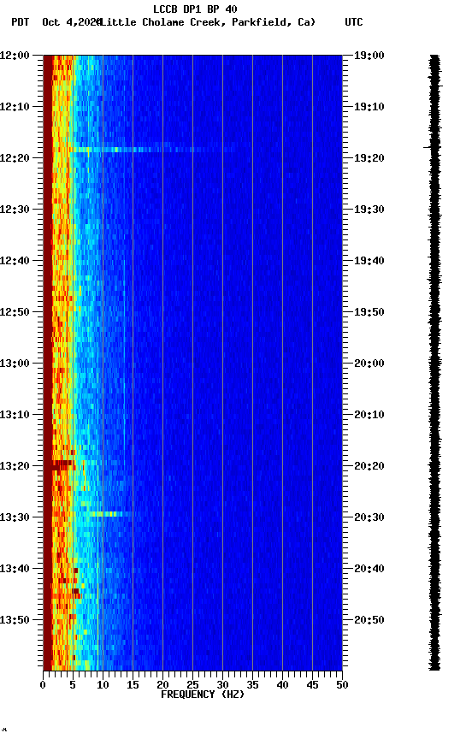The image size is (472, 739).
Task: Click the 20:00 UTC time label
Action: tap(369, 364)
